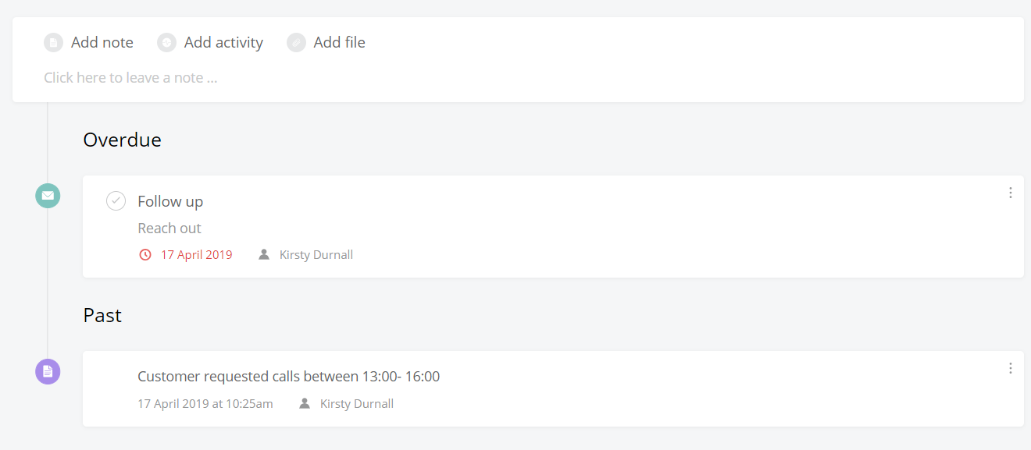This screenshot has height=450, width=1031.
Task: Click the Add note icon
Action: point(53,42)
